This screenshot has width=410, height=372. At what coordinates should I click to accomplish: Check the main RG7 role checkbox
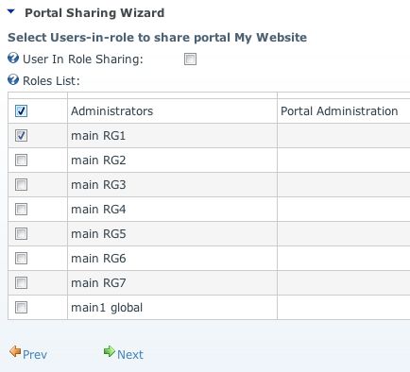coord(21,282)
